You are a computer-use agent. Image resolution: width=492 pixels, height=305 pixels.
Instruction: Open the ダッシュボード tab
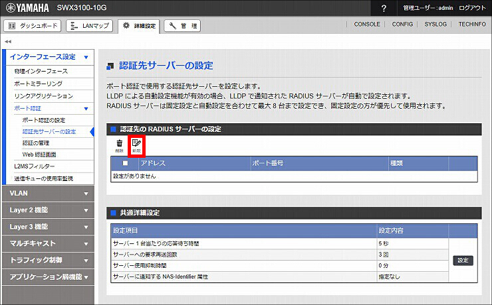[x=33, y=26]
